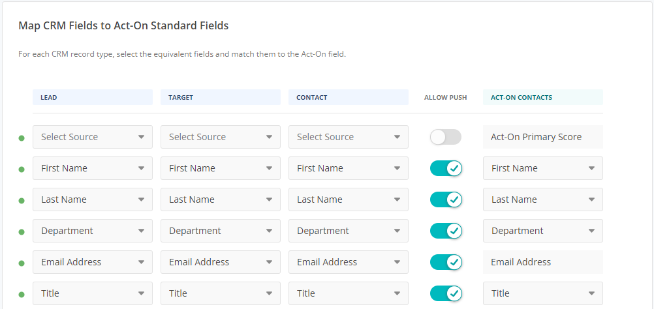Click green status dot beside Title row

click(22, 295)
